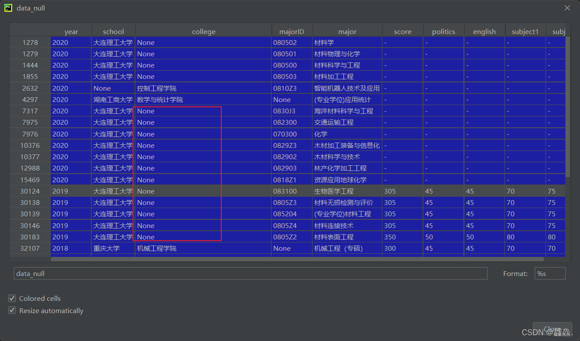Select the school column header
Image resolution: width=580 pixels, height=341 pixels.
coord(113,31)
